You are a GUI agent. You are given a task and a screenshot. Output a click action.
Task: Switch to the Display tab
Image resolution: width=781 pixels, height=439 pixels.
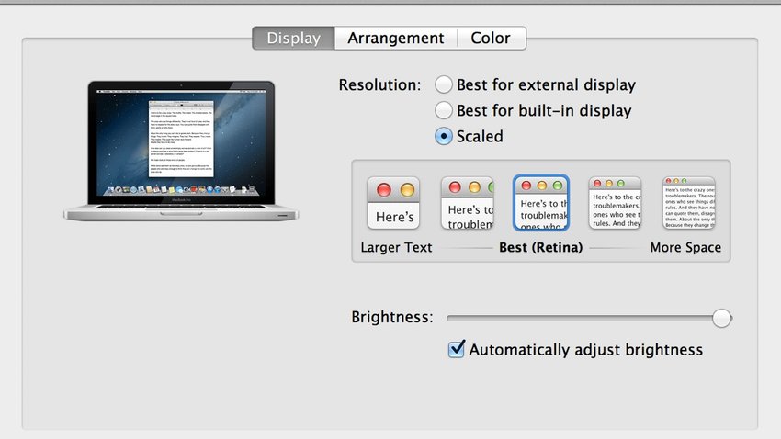click(x=293, y=38)
